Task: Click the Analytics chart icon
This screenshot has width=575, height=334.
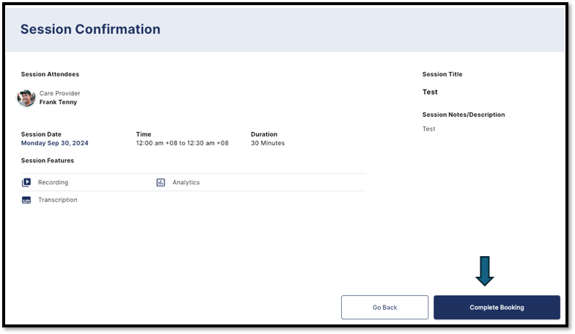Action: (x=161, y=182)
